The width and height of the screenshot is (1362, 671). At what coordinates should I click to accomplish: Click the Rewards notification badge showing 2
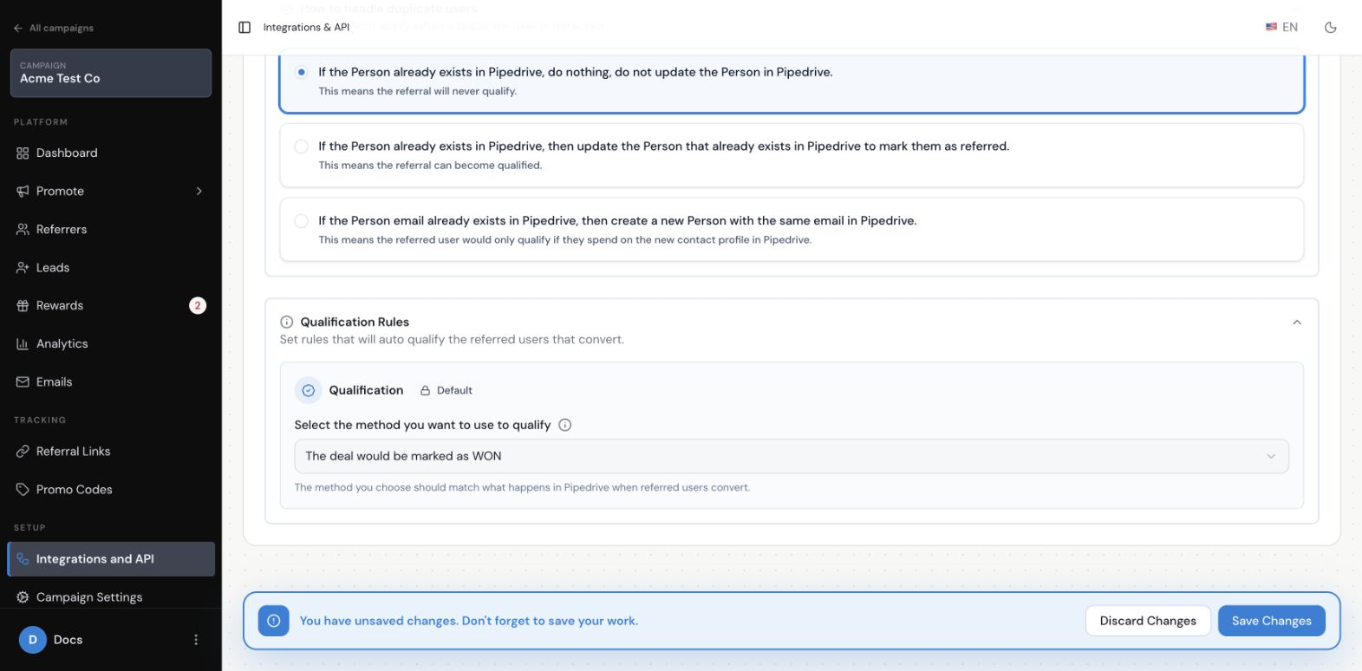point(198,306)
